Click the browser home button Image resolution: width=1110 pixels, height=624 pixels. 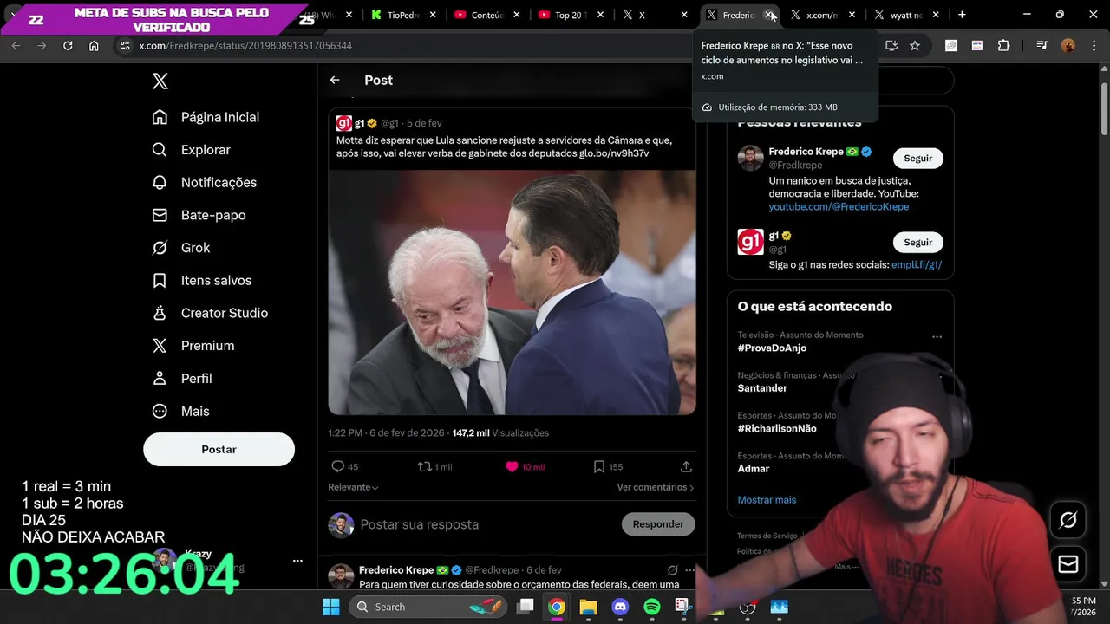click(x=94, y=45)
